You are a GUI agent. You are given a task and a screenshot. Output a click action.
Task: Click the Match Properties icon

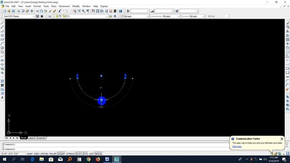click(50, 11)
